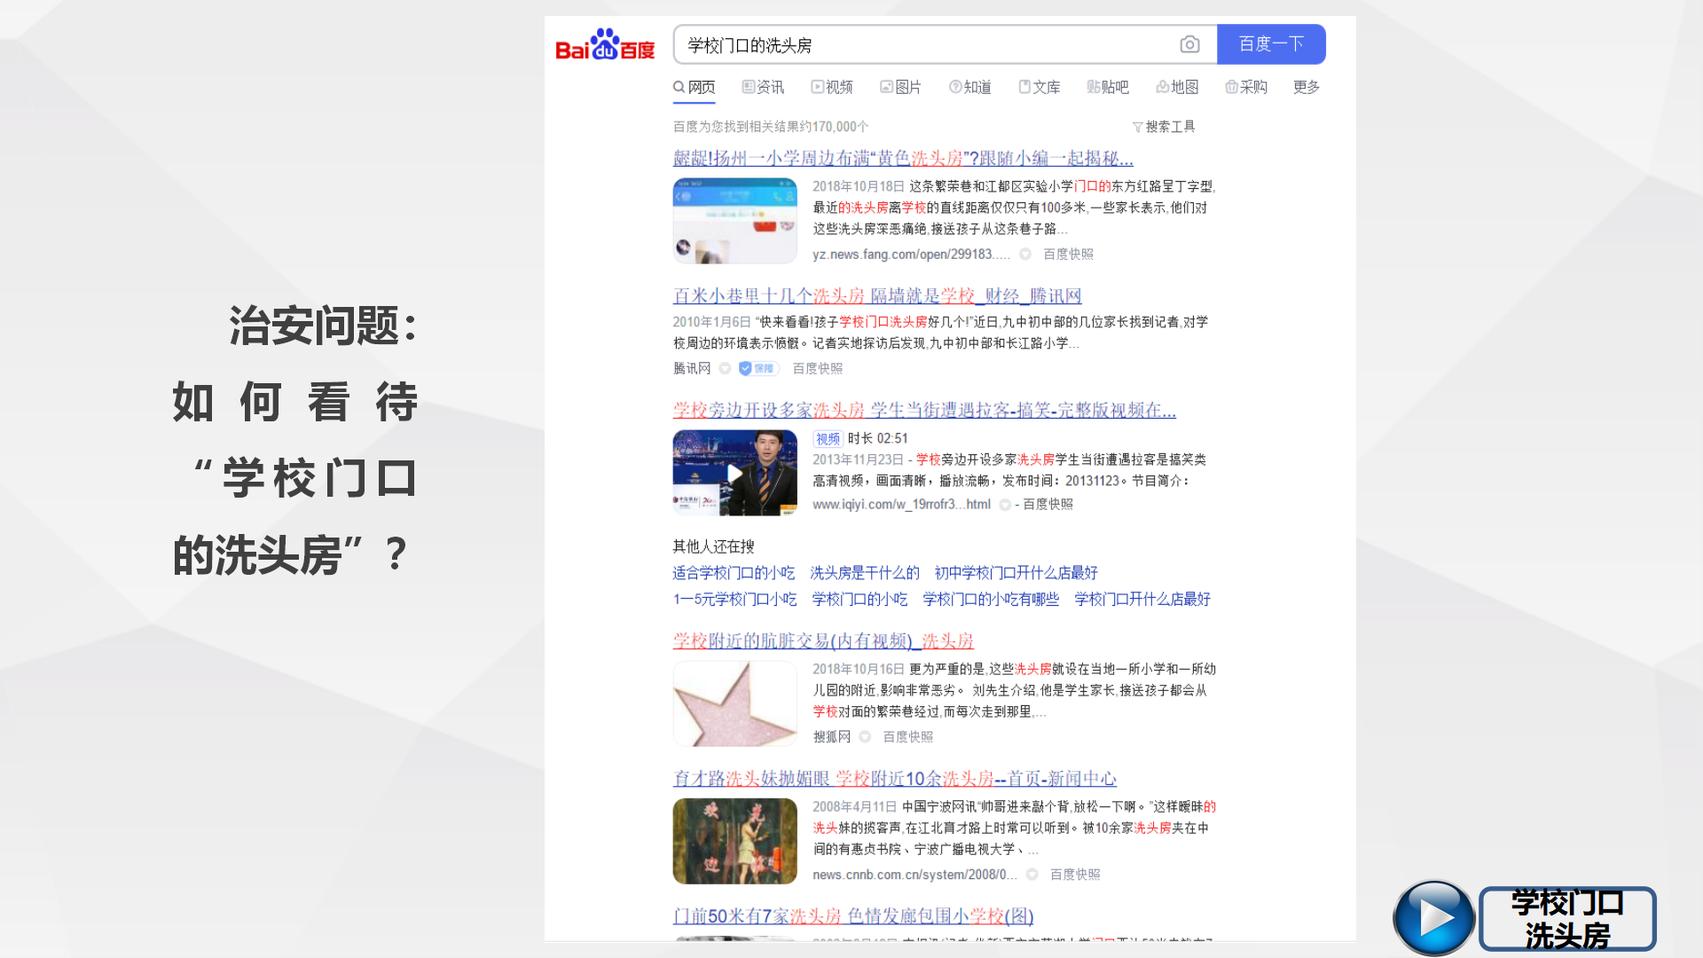Viewport: 1703px width, 958px height.
Task: Open 百度快照 for cnnb.com.cn result
Action: click(x=1074, y=875)
